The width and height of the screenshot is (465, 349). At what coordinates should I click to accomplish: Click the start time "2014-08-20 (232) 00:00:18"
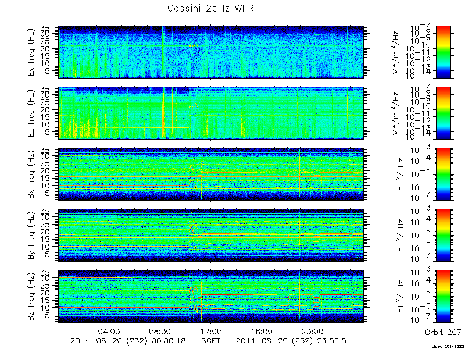tap(128, 341)
